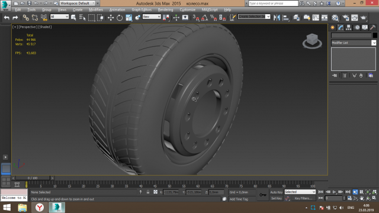379x213 pixels.
Task: Toggle the Angle Snap button
Action: (204, 18)
